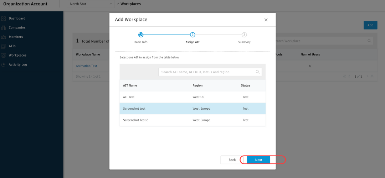
Task: Click the Activity Log clock icon
Action: [x=4, y=65]
